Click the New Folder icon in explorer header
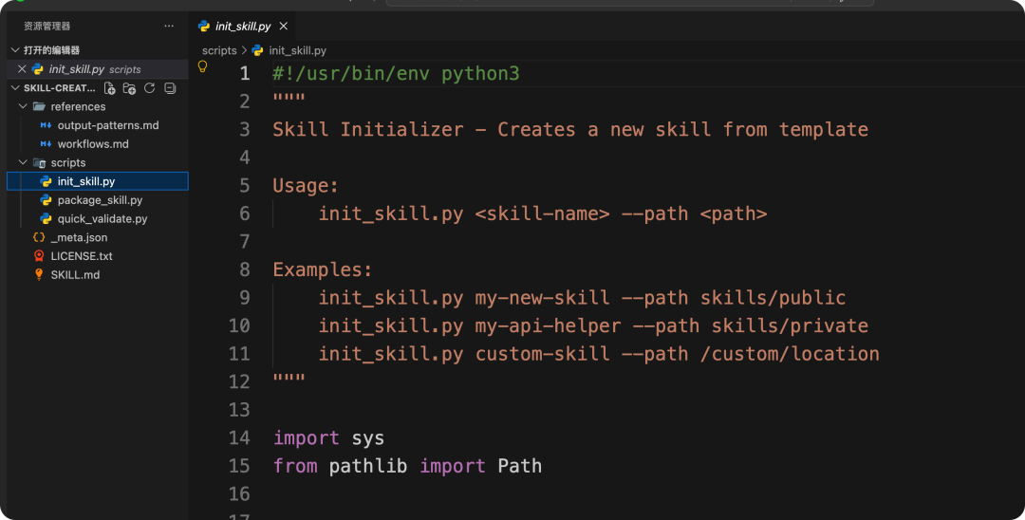The height and width of the screenshot is (520, 1025). [129, 88]
